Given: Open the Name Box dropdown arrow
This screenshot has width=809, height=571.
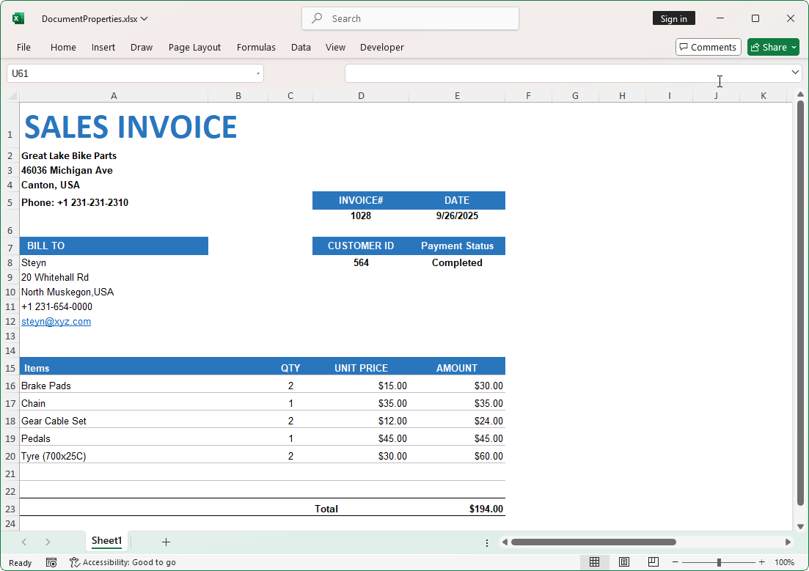Looking at the screenshot, I should click(x=257, y=73).
